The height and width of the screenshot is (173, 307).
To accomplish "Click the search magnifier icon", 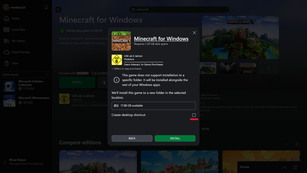I will [x=133, y=10].
